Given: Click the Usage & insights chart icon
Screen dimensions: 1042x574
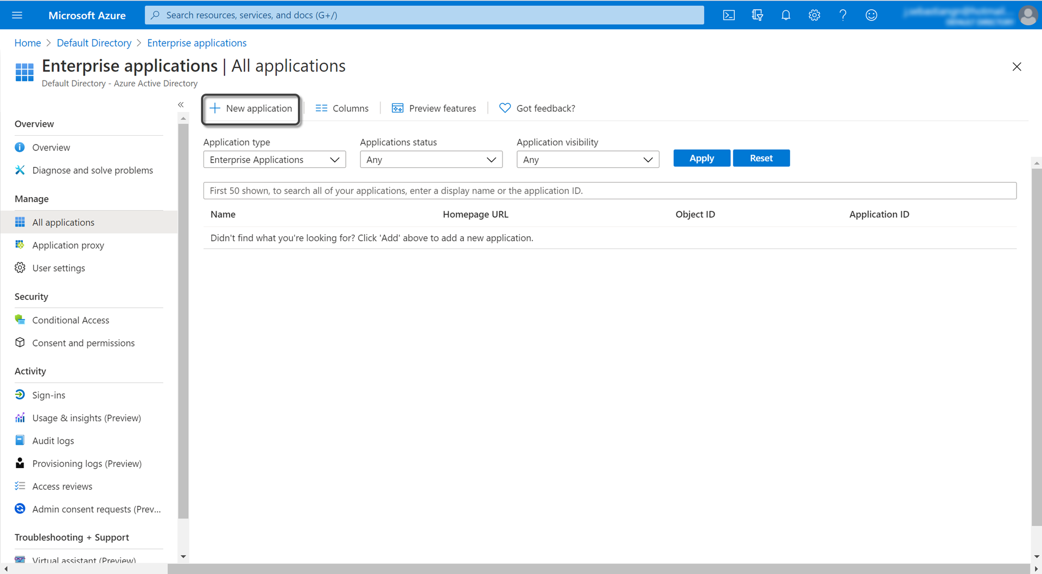Looking at the screenshot, I should [x=20, y=418].
